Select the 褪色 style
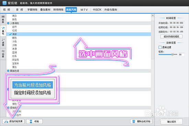The width and height of the screenshot is (189, 126). 14,104
